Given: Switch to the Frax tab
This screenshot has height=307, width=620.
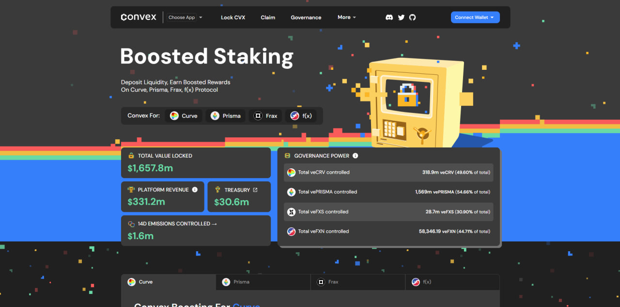Looking at the screenshot, I should click(x=358, y=282).
